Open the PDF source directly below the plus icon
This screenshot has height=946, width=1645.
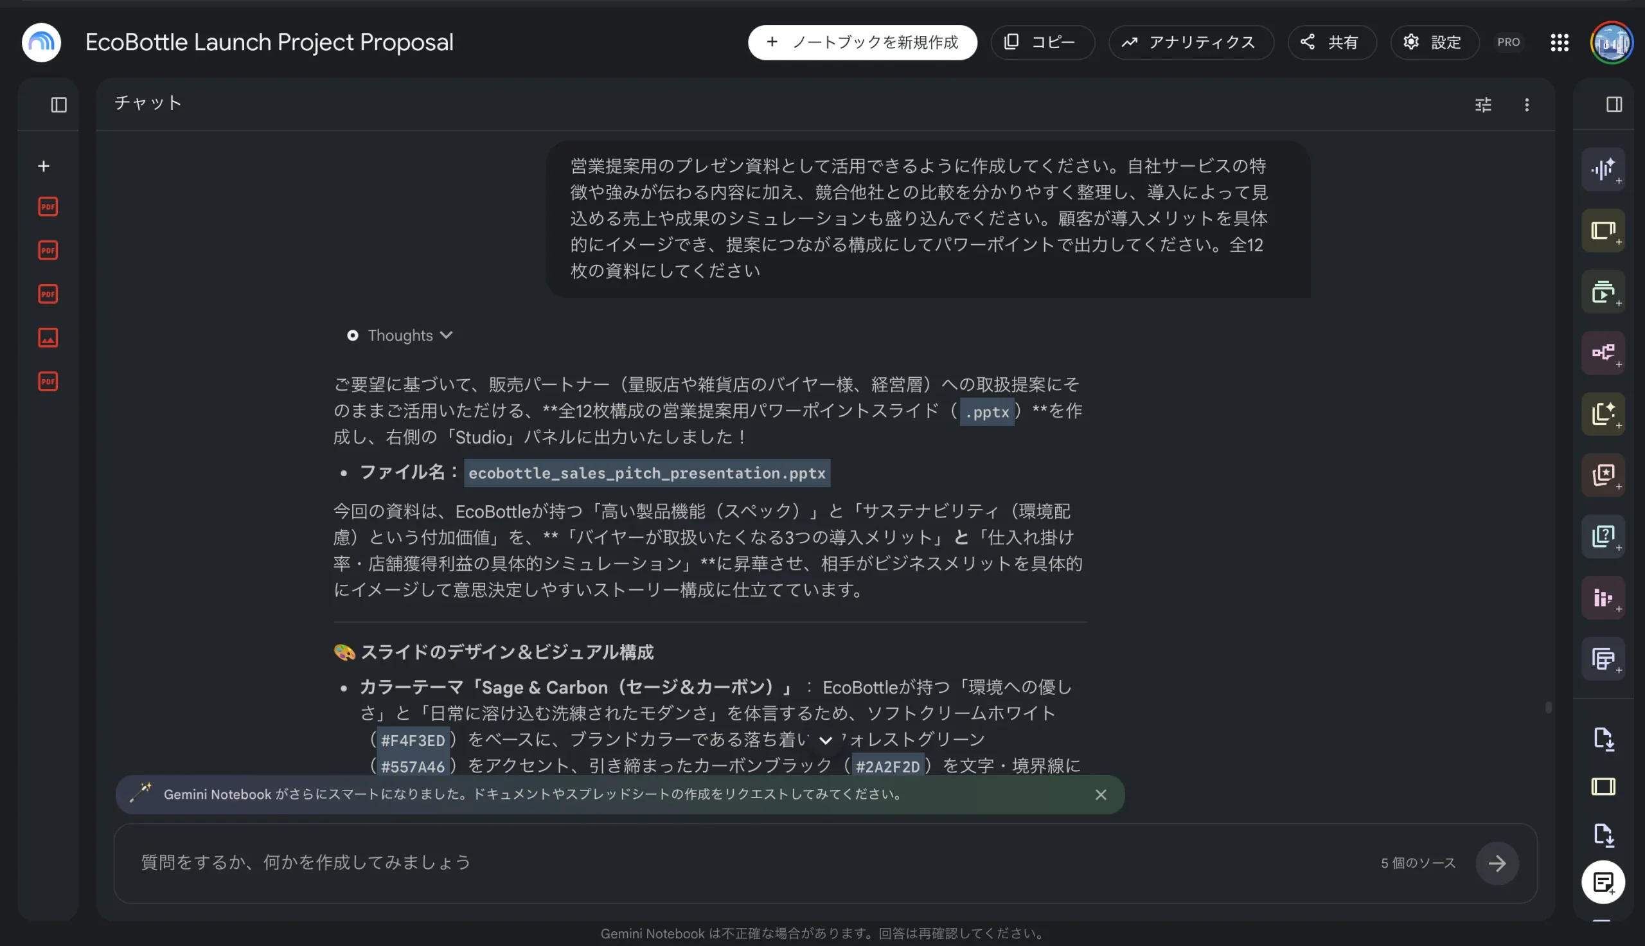coord(48,206)
